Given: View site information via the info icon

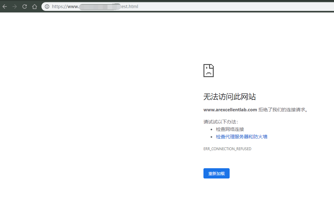Looking at the screenshot, I should [47, 7].
